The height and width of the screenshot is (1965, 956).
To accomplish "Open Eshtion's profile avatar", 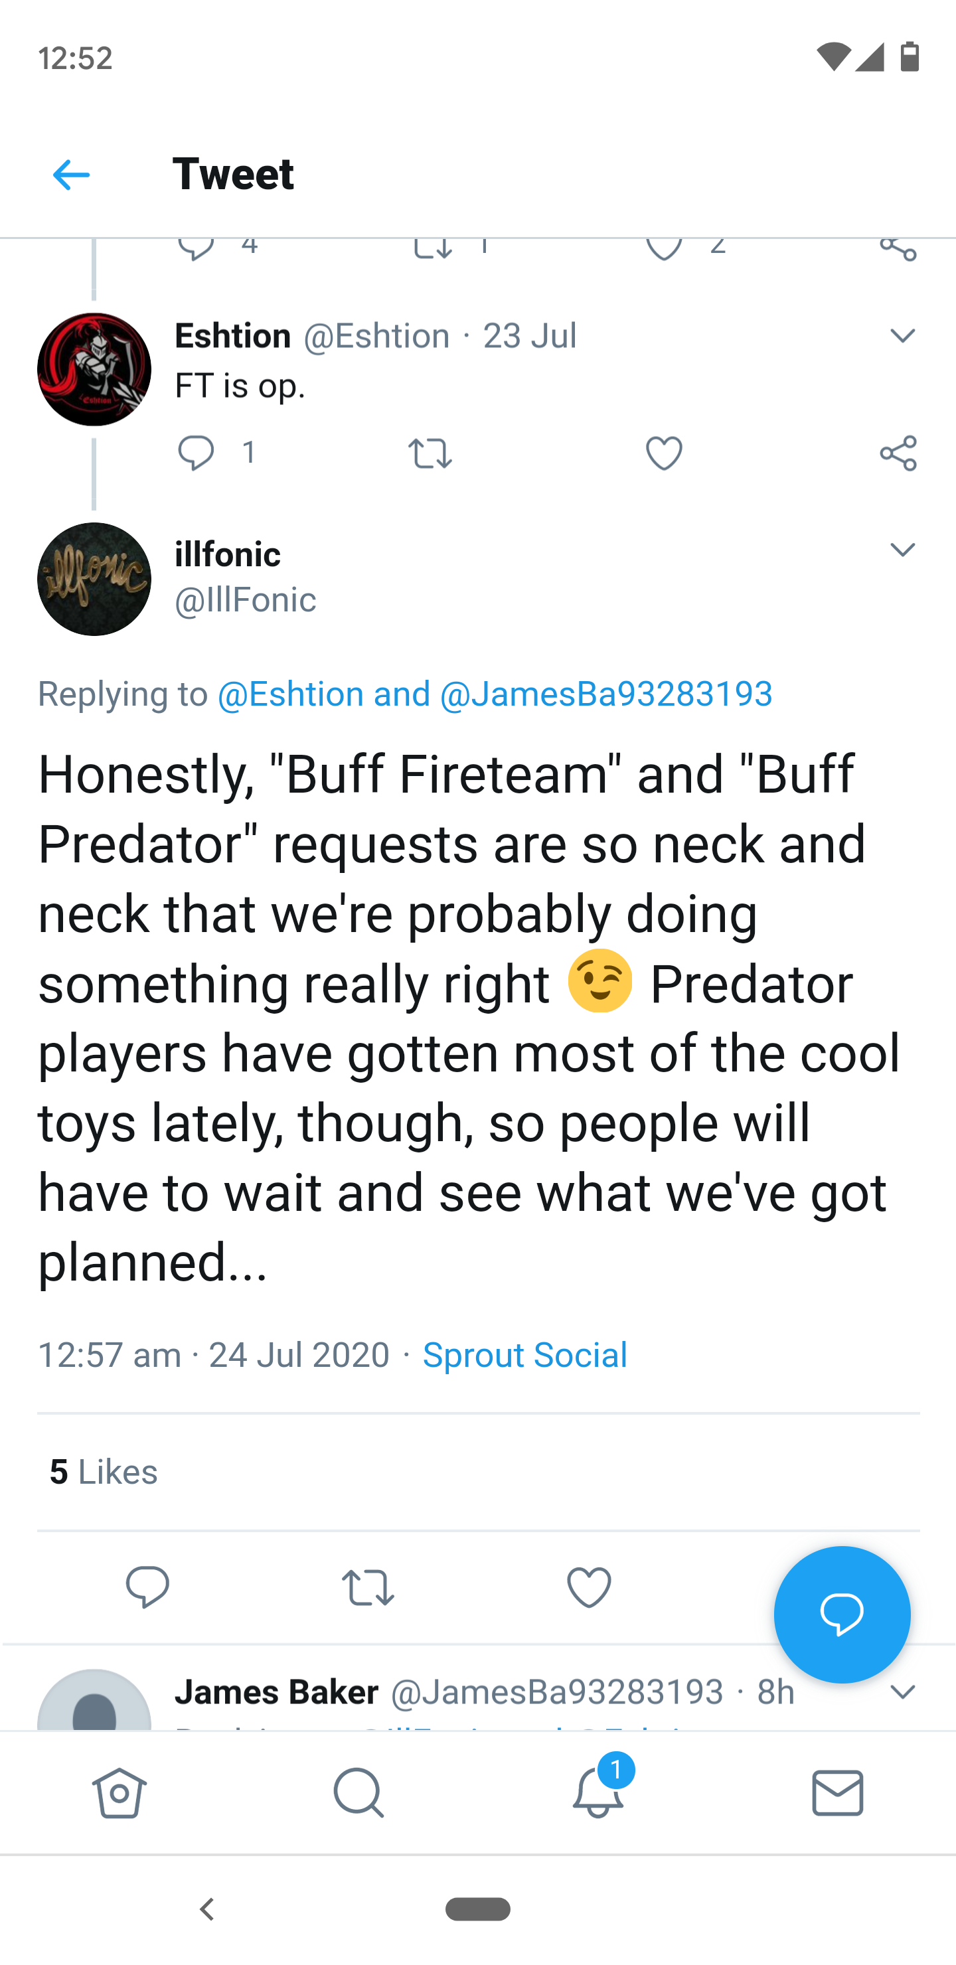I will [x=94, y=369].
